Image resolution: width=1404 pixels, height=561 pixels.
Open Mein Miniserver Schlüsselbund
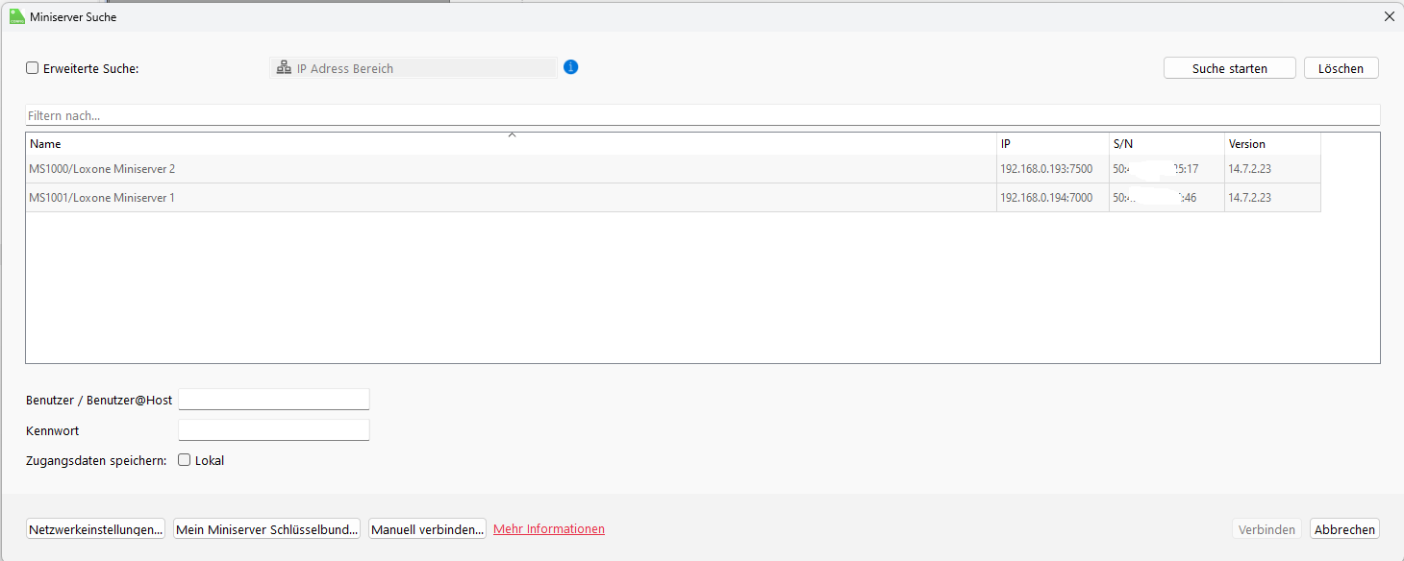(x=266, y=529)
